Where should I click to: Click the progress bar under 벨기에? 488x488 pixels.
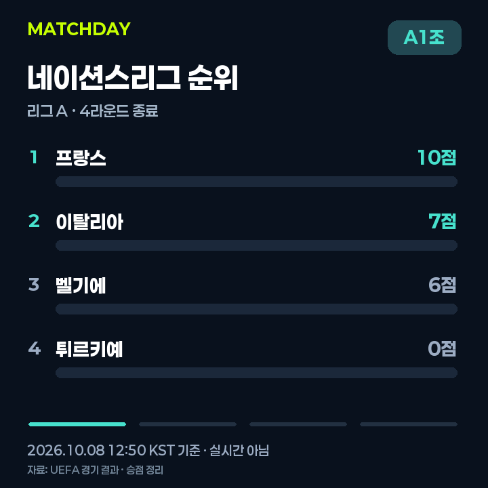pos(256,309)
